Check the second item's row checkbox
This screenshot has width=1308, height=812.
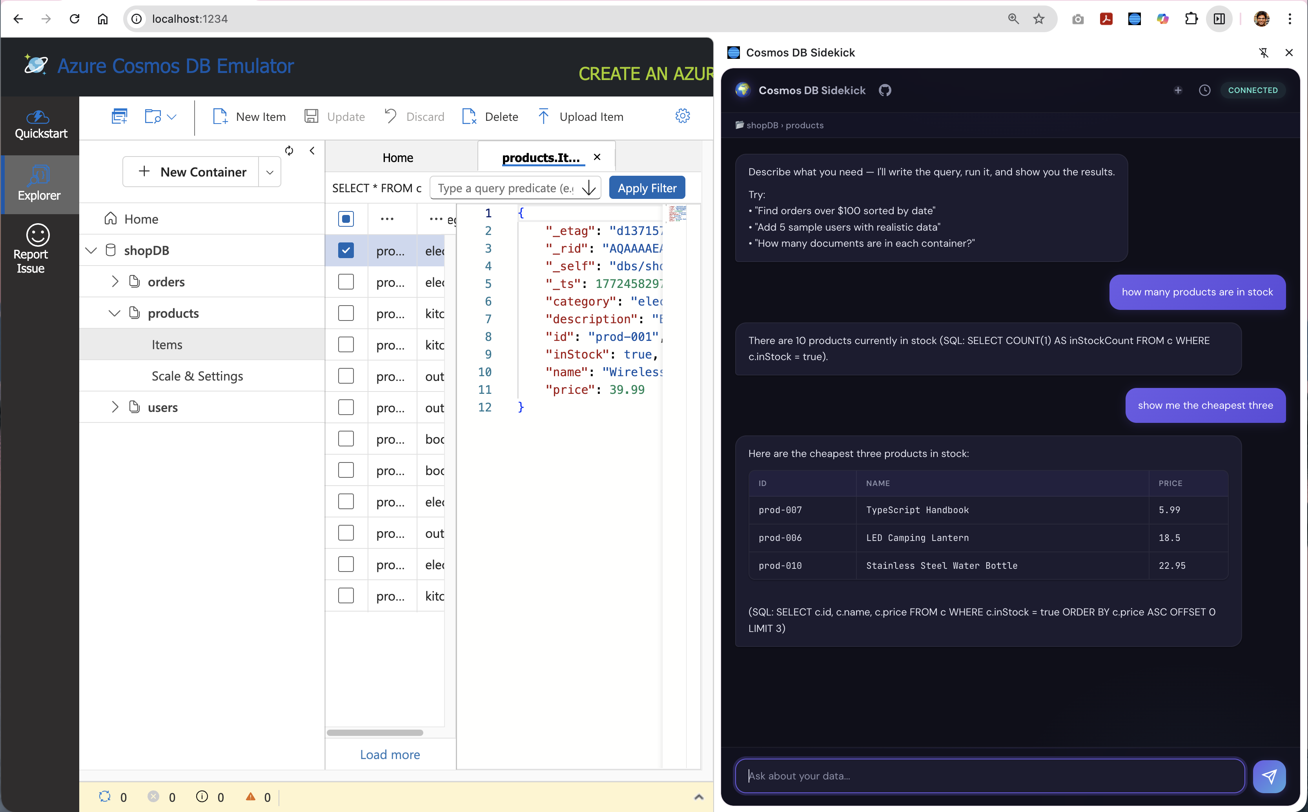coord(346,281)
